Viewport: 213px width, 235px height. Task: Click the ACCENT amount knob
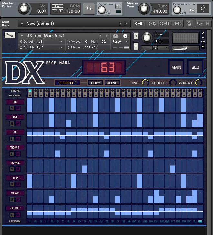tap(199, 83)
